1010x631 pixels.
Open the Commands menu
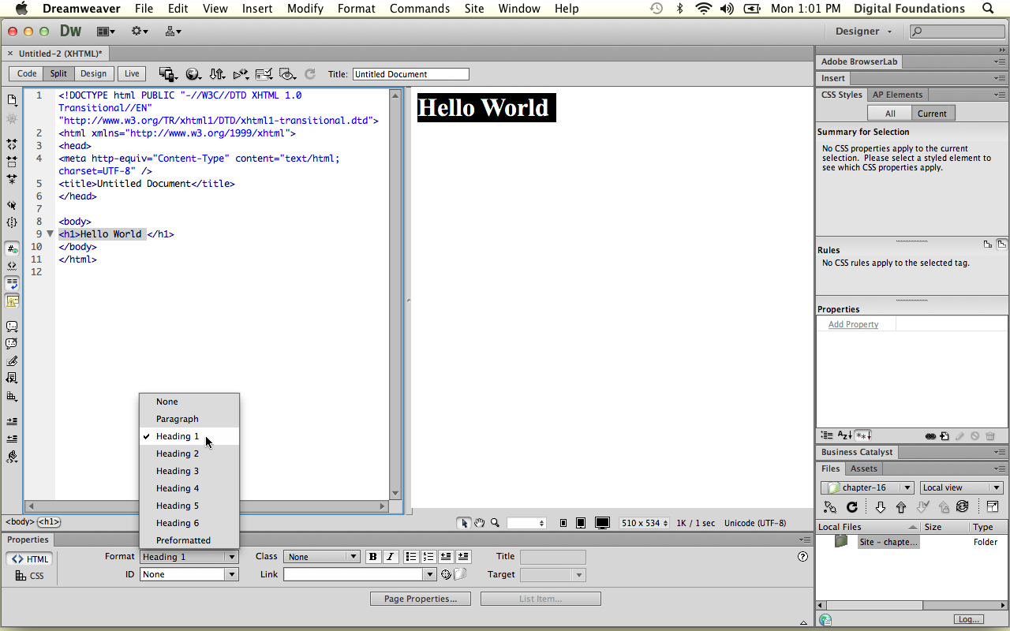click(x=419, y=9)
